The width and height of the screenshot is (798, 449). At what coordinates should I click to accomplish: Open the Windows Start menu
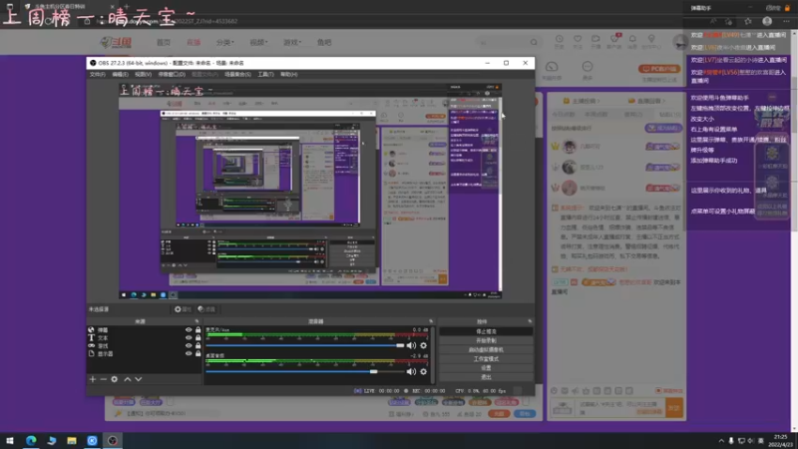point(10,440)
